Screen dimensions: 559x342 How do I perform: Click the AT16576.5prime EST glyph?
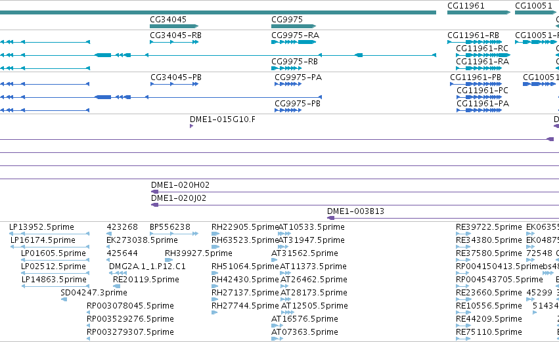(x=277, y=326)
